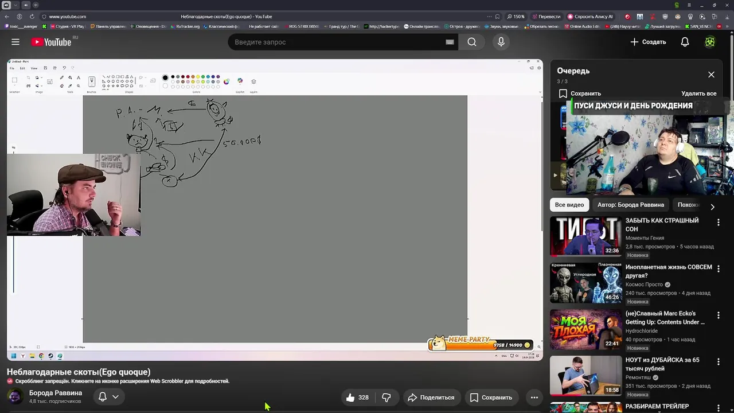Open the МОЯ ПЛОХАЯ 22:41 thumbnail
Screen dimensions: 734x413
point(585,329)
